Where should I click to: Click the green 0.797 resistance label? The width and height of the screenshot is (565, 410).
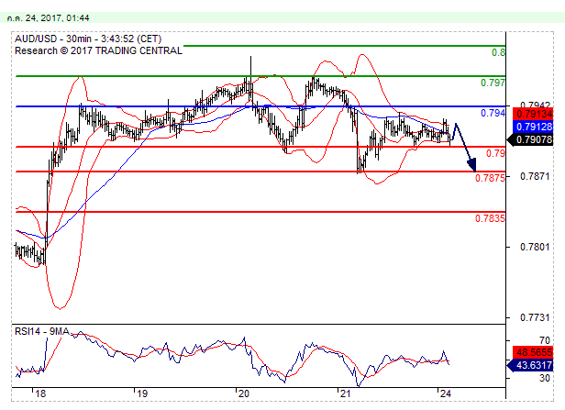493,83
